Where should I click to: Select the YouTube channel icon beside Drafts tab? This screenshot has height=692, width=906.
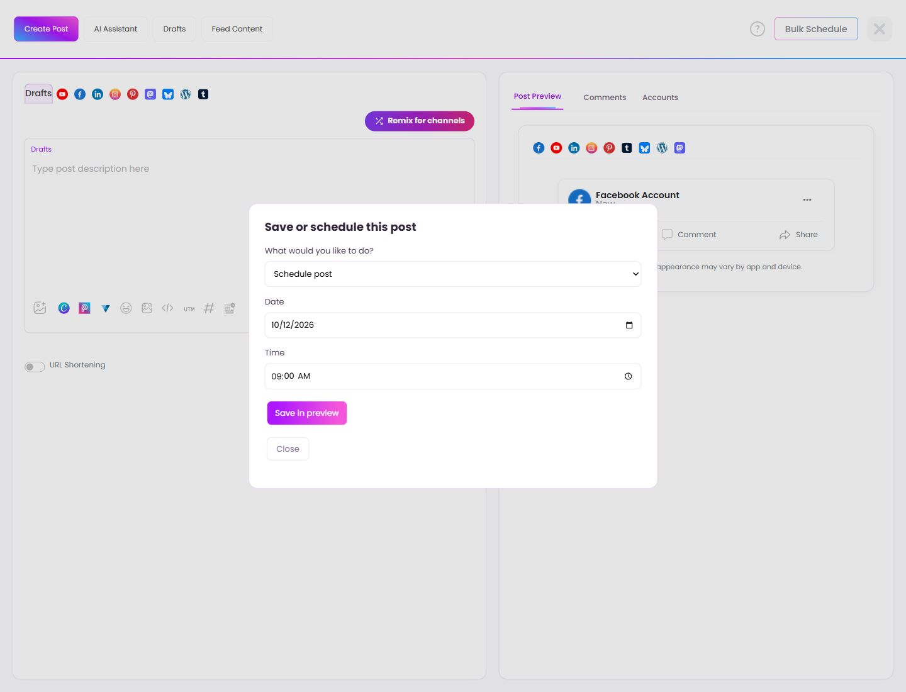62,94
